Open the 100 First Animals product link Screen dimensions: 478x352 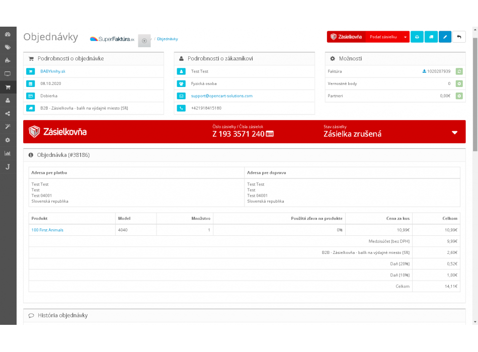[47, 230]
